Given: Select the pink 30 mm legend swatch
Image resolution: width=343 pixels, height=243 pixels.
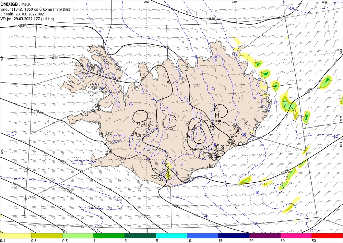Looking at the screenshot, I should point(296,235).
